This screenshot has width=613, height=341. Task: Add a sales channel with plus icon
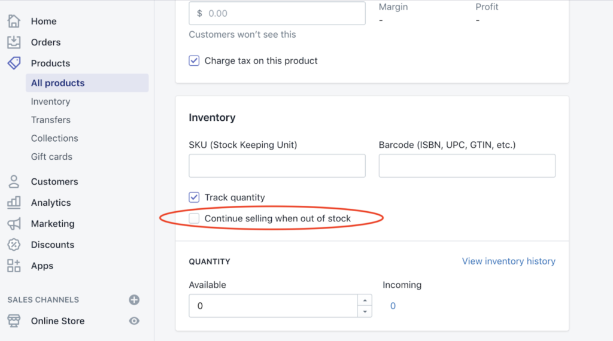tap(134, 300)
